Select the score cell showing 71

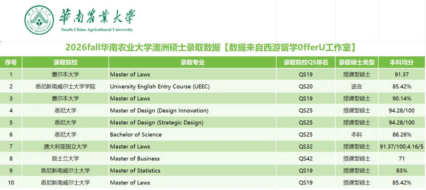click(x=402, y=158)
